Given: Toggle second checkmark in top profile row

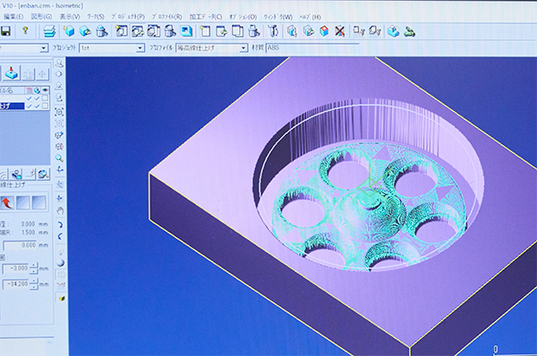Looking at the screenshot, I should pos(37,98).
